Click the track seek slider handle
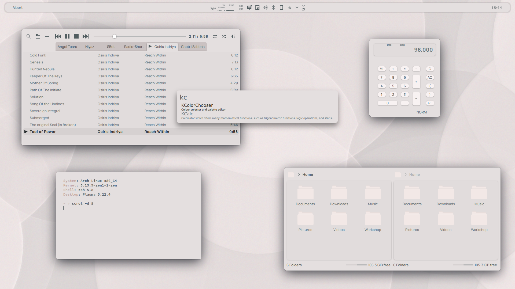Image resolution: width=515 pixels, height=289 pixels. tap(115, 36)
